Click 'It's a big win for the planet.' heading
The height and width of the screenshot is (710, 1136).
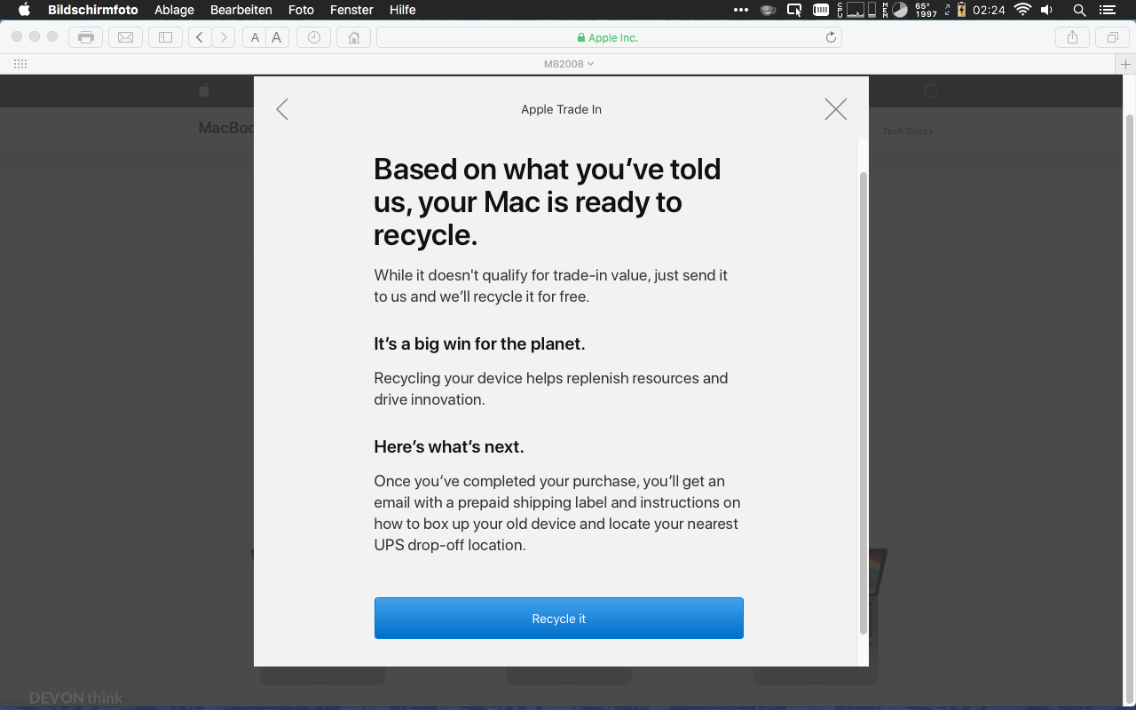[x=479, y=343]
